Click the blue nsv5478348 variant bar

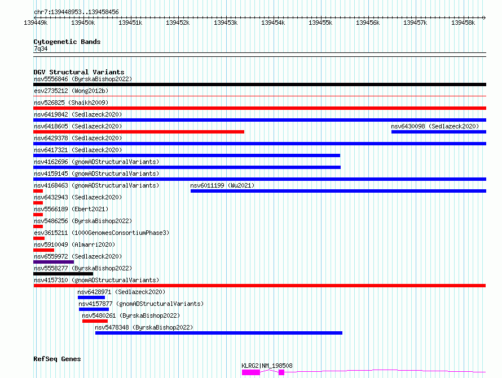[219, 333]
